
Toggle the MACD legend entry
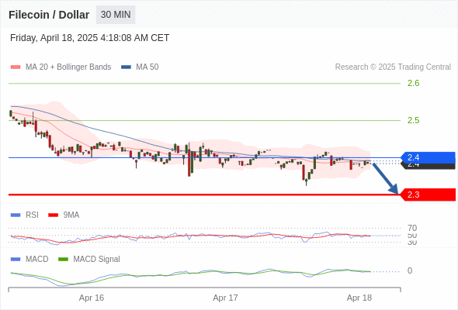pyautogui.click(x=29, y=259)
